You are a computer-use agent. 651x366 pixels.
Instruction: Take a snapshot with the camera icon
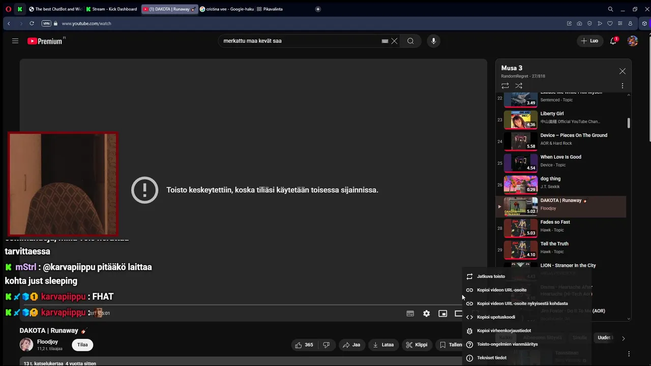click(579, 23)
